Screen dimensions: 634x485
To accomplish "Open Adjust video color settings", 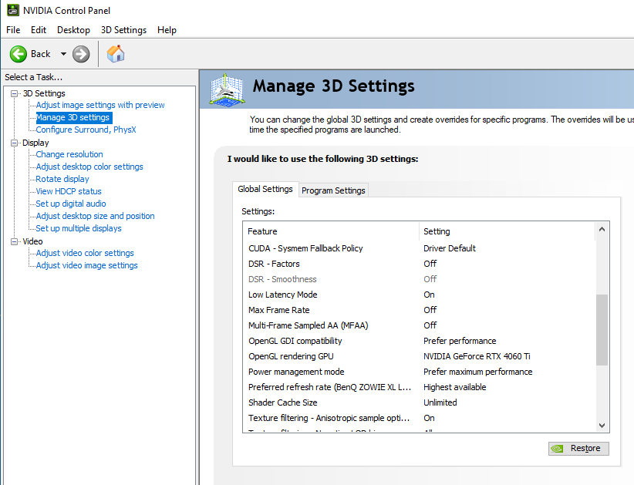I will click(85, 253).
